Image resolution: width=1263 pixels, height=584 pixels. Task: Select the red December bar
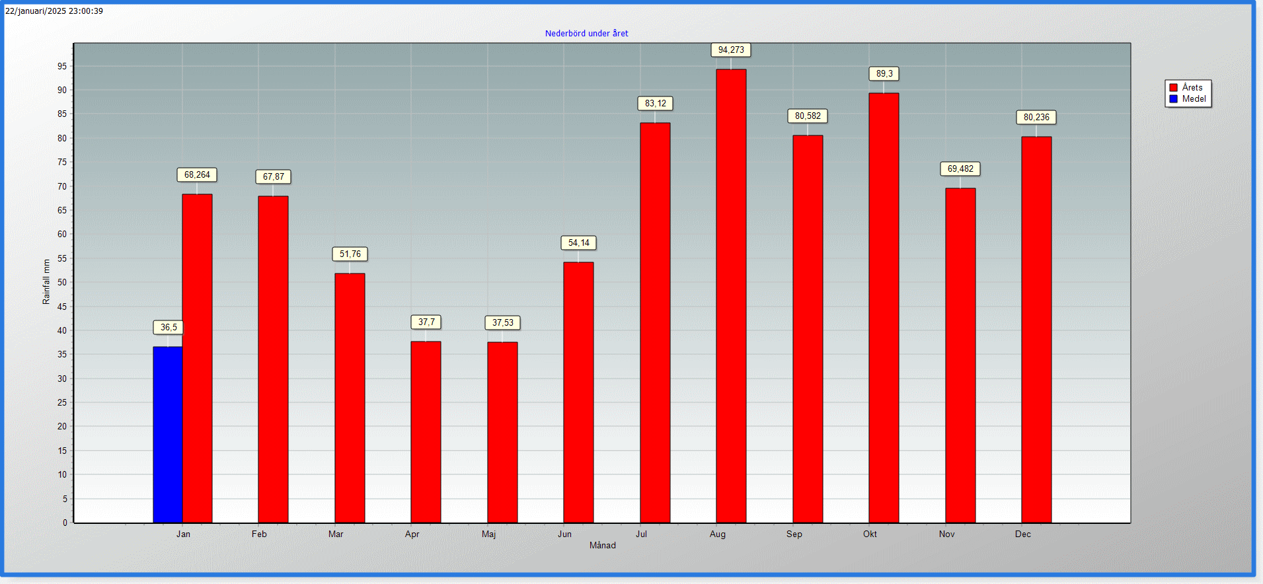click(x=1036, y=330)
